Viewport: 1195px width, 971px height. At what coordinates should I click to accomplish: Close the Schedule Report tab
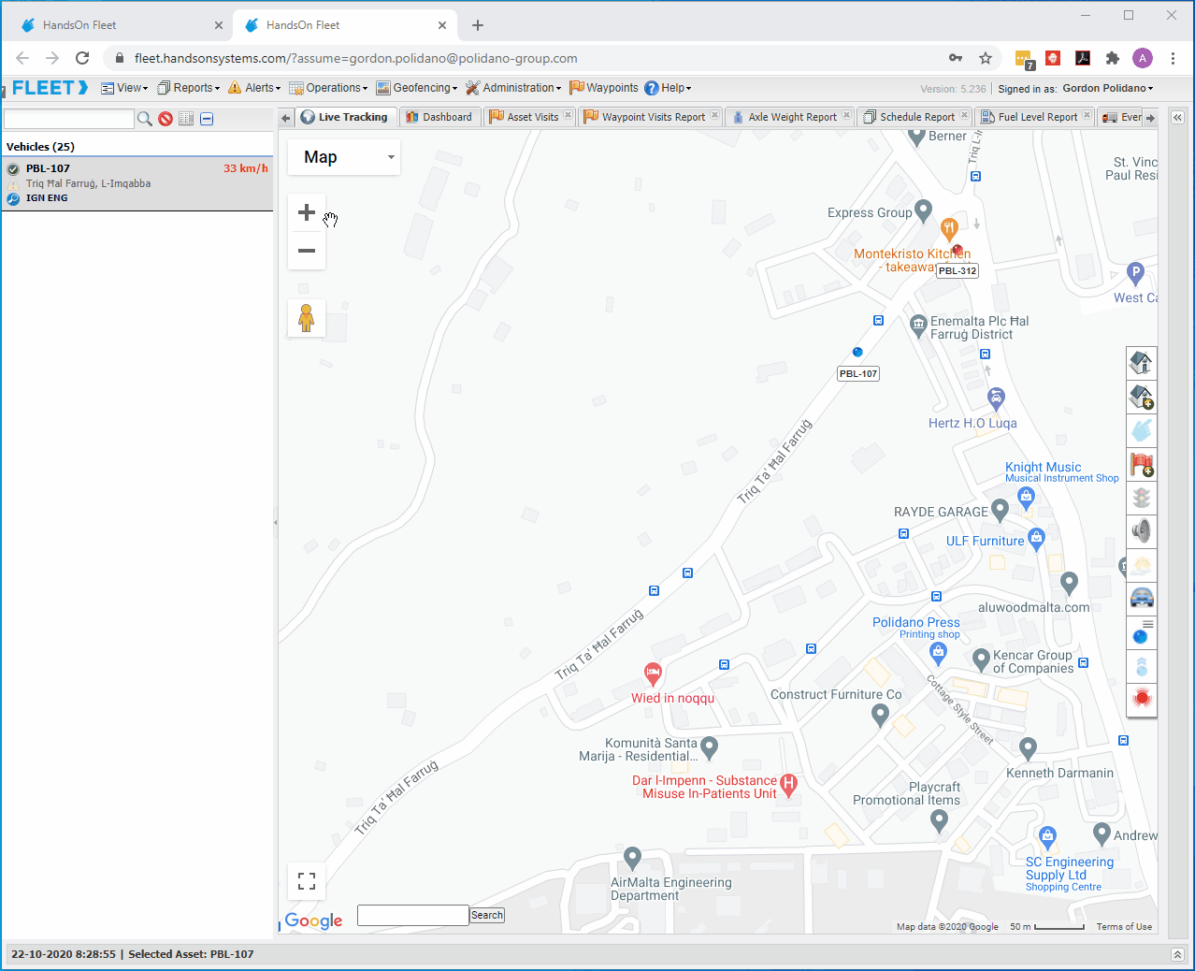tap(964, 116)
